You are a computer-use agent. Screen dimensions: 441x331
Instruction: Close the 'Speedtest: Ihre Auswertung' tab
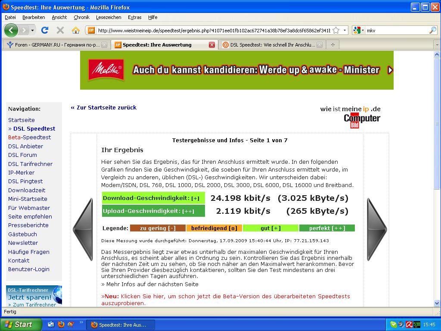(211, 44)
